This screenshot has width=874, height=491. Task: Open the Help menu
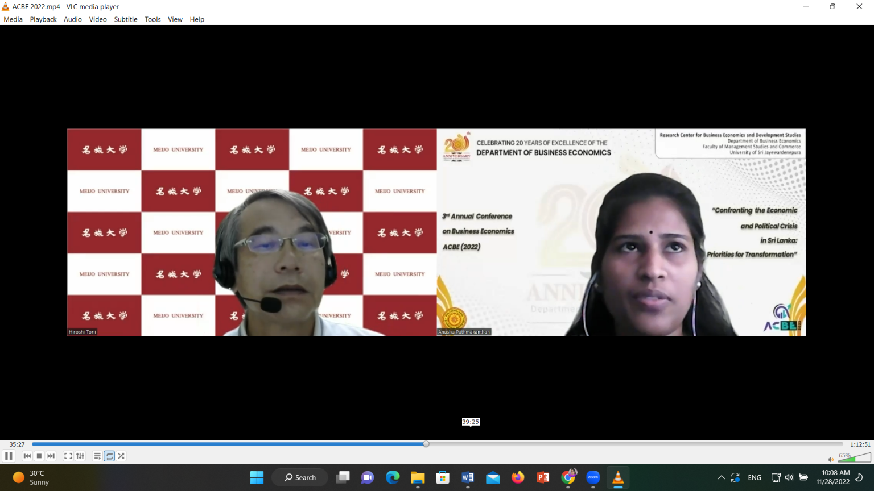point(197,19)
